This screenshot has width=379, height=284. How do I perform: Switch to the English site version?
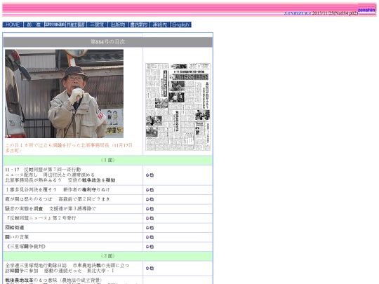tap(181, 25)
